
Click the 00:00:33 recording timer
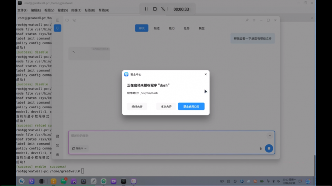click(x=181, y=9)
